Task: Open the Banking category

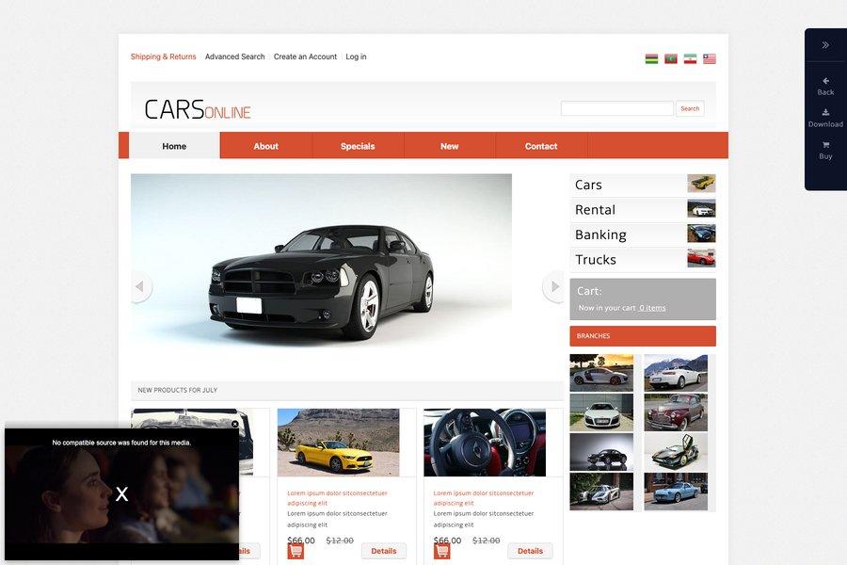Action: coord(600,234)
